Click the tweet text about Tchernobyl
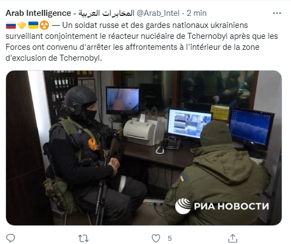The height and width of the screenshot is (244, 291). tap(142, 42)
